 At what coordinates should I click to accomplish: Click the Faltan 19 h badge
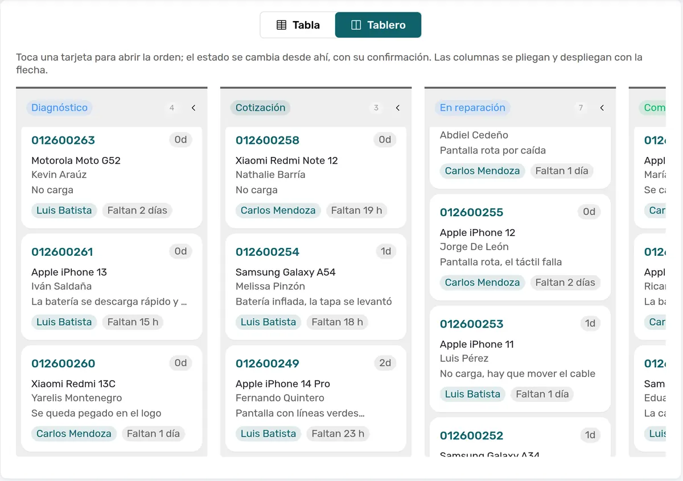coord(357,210)
